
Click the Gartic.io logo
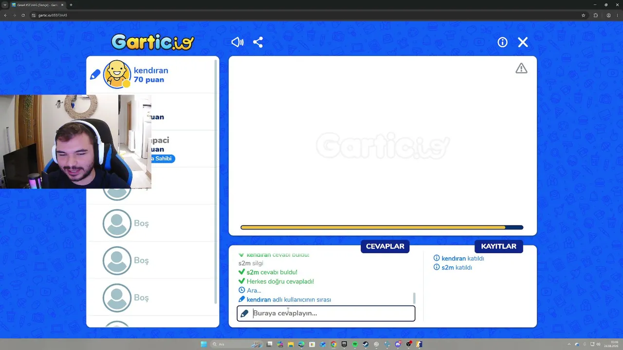[x=153, y=42]
